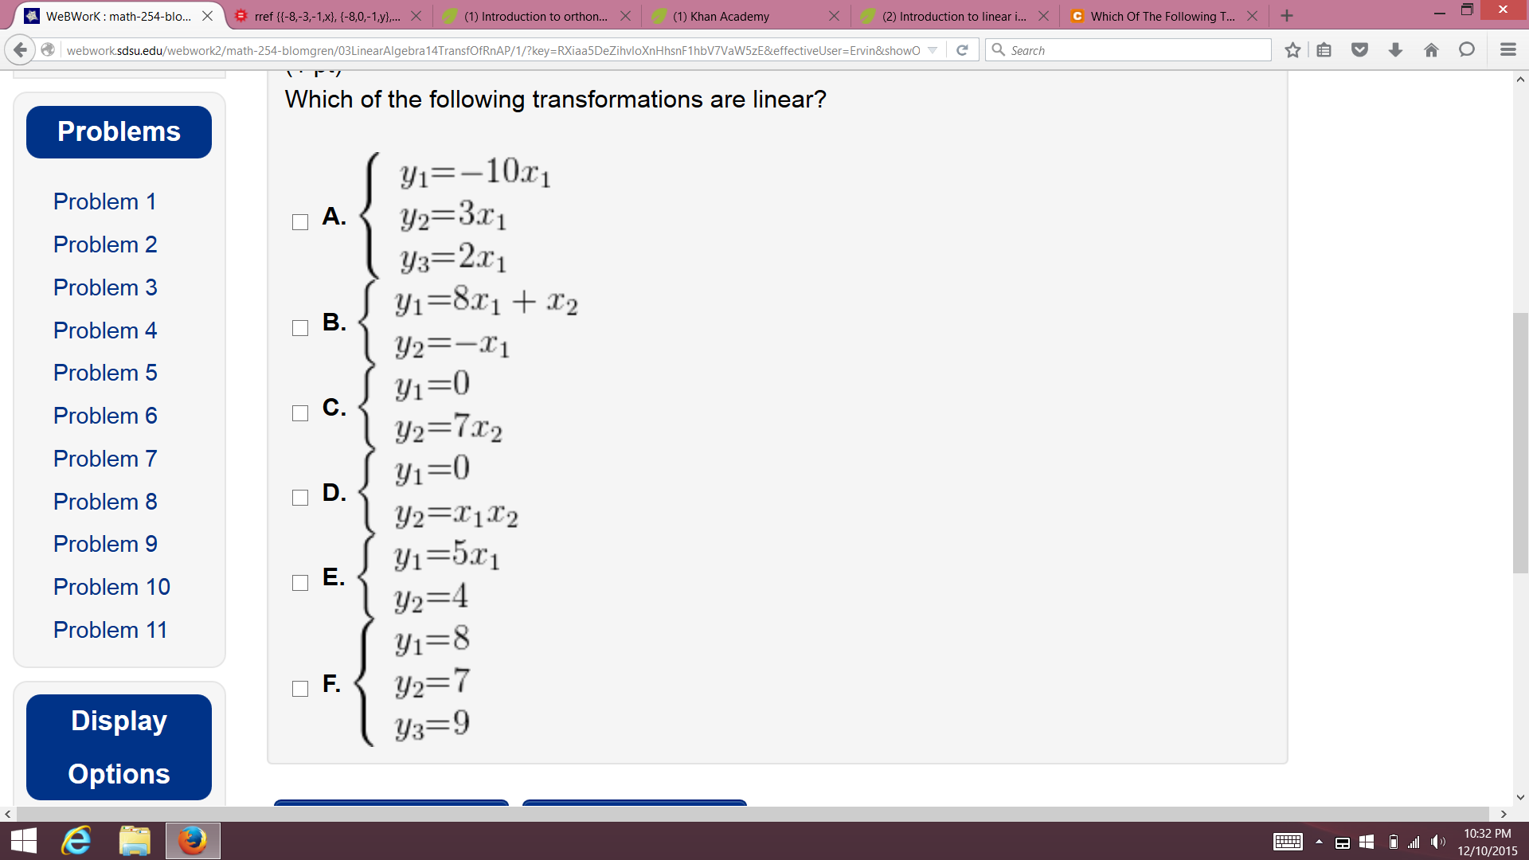Show hidden system tray icons
The width and height of the screenshot is (1529, 860).
[x=1319, y=842]
